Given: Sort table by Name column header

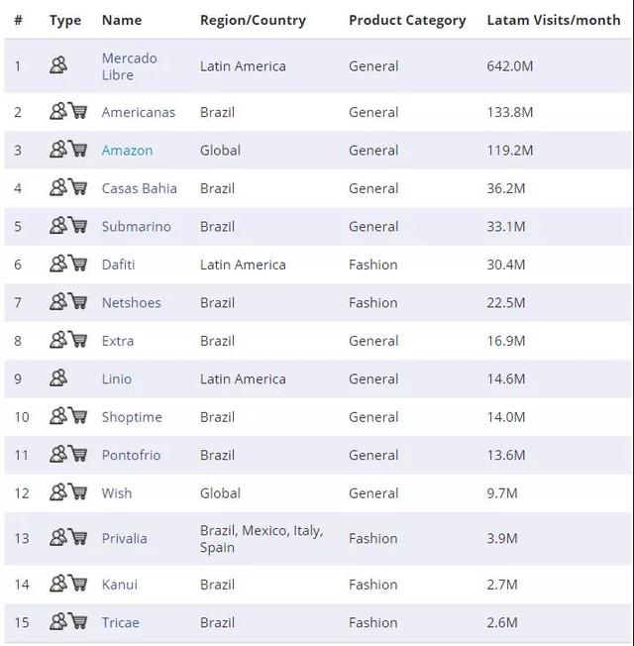Looking at the screenshot, I should (121, 20).
